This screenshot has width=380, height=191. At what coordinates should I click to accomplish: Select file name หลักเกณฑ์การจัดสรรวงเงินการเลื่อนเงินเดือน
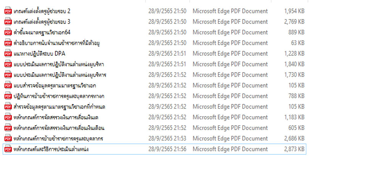[x=59, y=128]
